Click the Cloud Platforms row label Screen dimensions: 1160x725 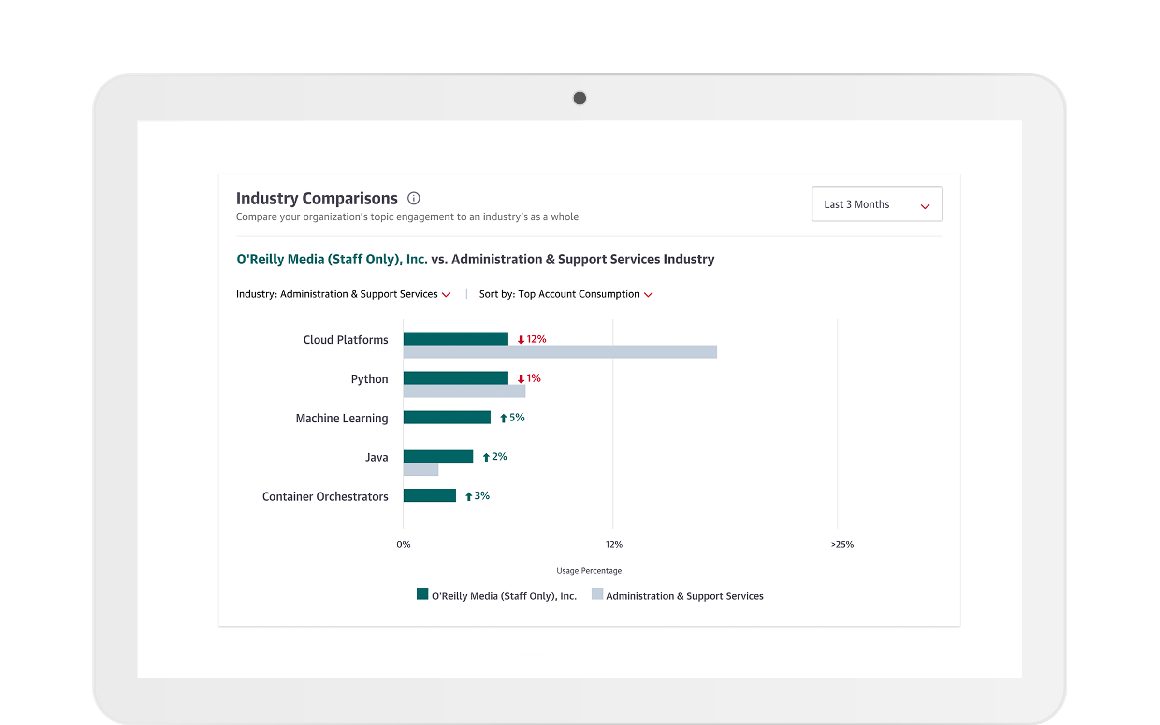[x=346, y=340]
